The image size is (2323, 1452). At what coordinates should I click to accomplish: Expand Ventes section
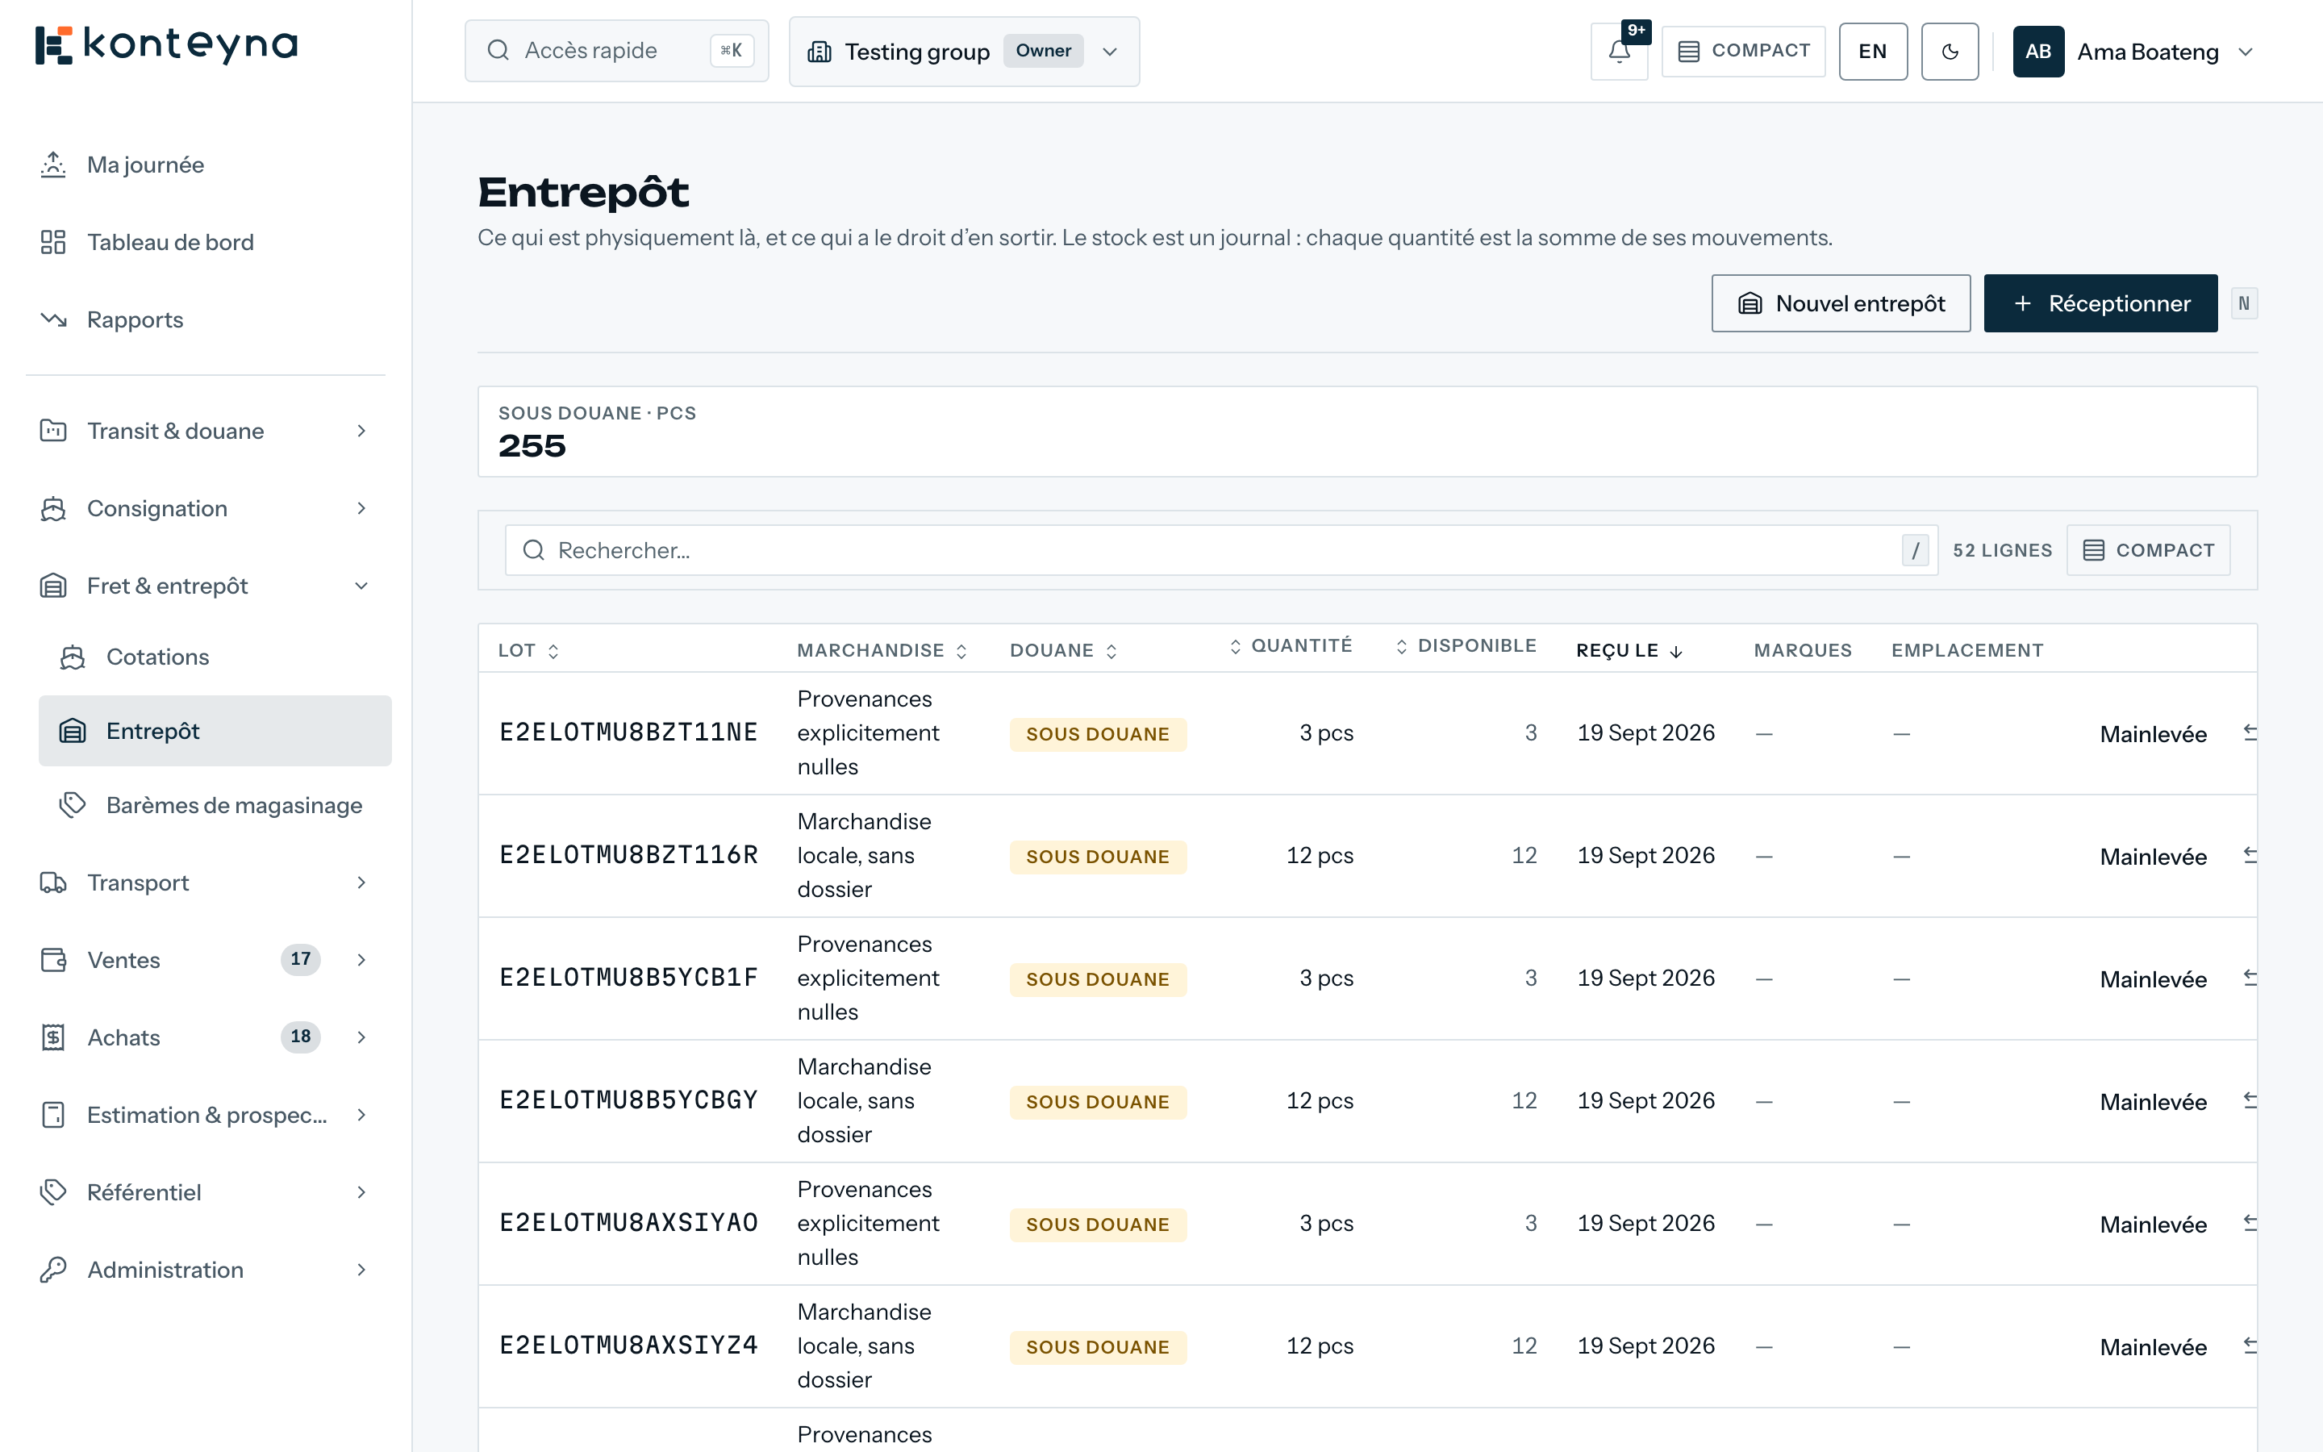[x=206, y=960]
